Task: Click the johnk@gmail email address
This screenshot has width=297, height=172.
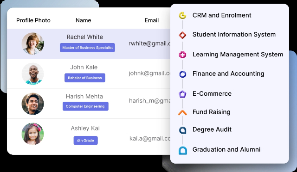Action: [149, 73]
